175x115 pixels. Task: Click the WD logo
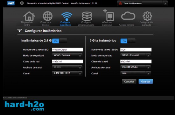[11, 3]
